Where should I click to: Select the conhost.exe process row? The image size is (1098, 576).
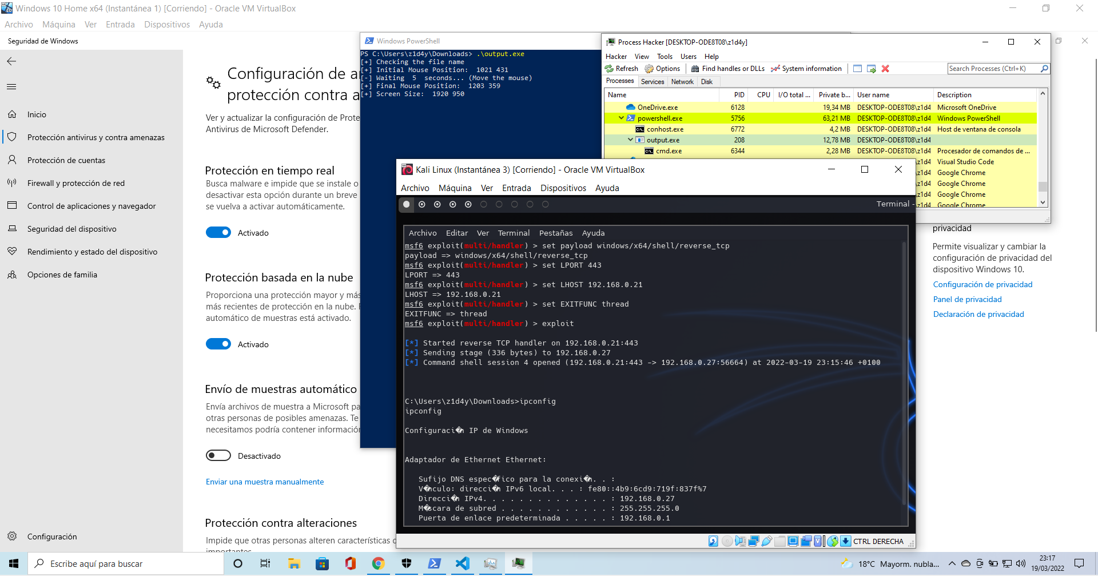821,129
